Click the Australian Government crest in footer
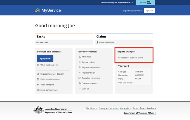 pyautogui.click(x=39, y=110)
